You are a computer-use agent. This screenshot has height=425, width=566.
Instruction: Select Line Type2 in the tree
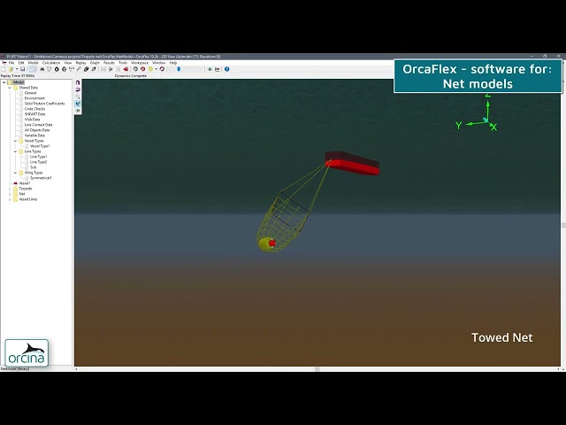[38, 162]
